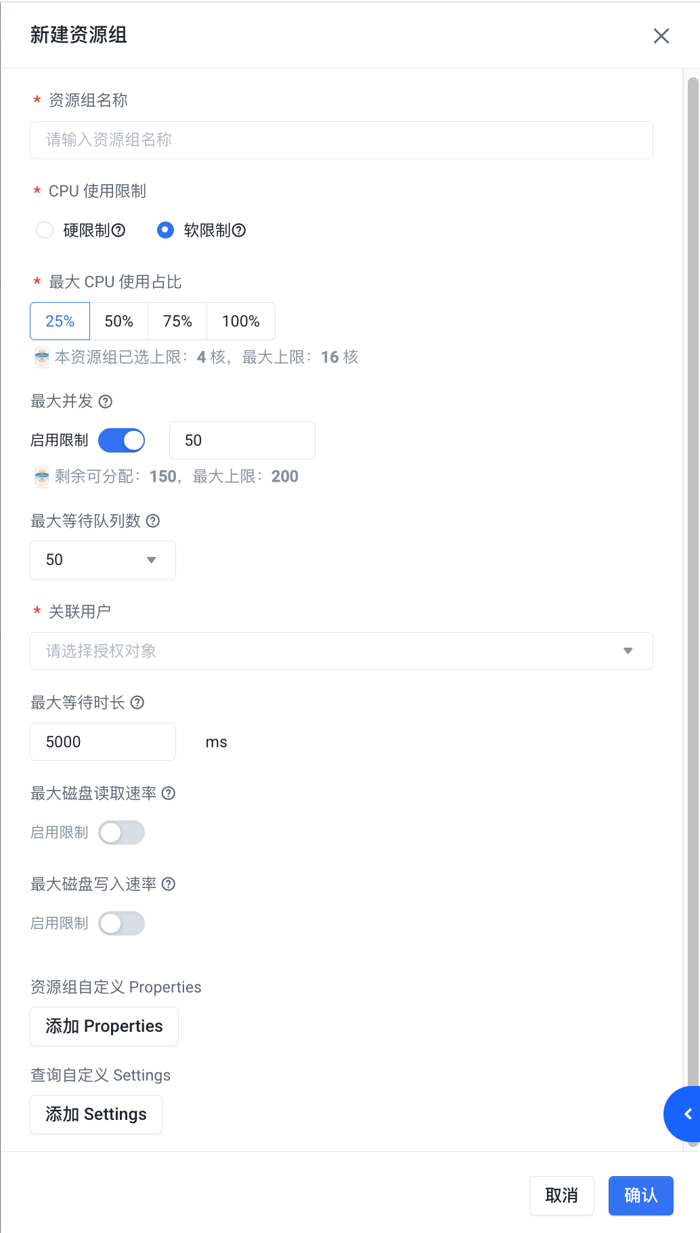This screenshot has width=700, height=1233.
Task: Click the 最大磁盘读取速率 help icon
Action: tap(169, 793)
